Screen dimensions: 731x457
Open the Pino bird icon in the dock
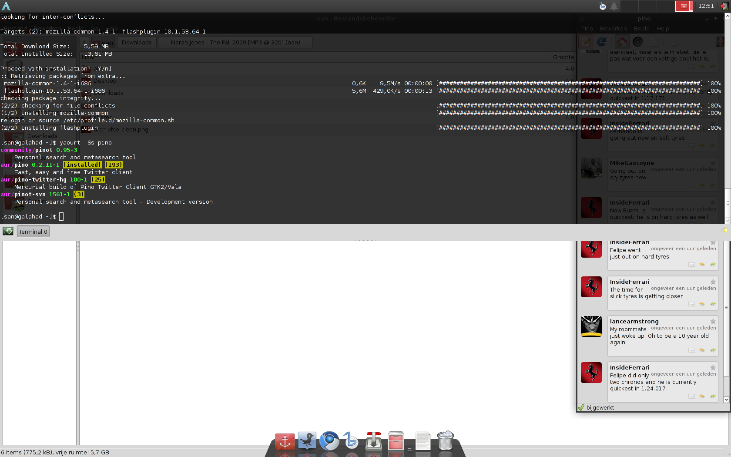[307, 440]
